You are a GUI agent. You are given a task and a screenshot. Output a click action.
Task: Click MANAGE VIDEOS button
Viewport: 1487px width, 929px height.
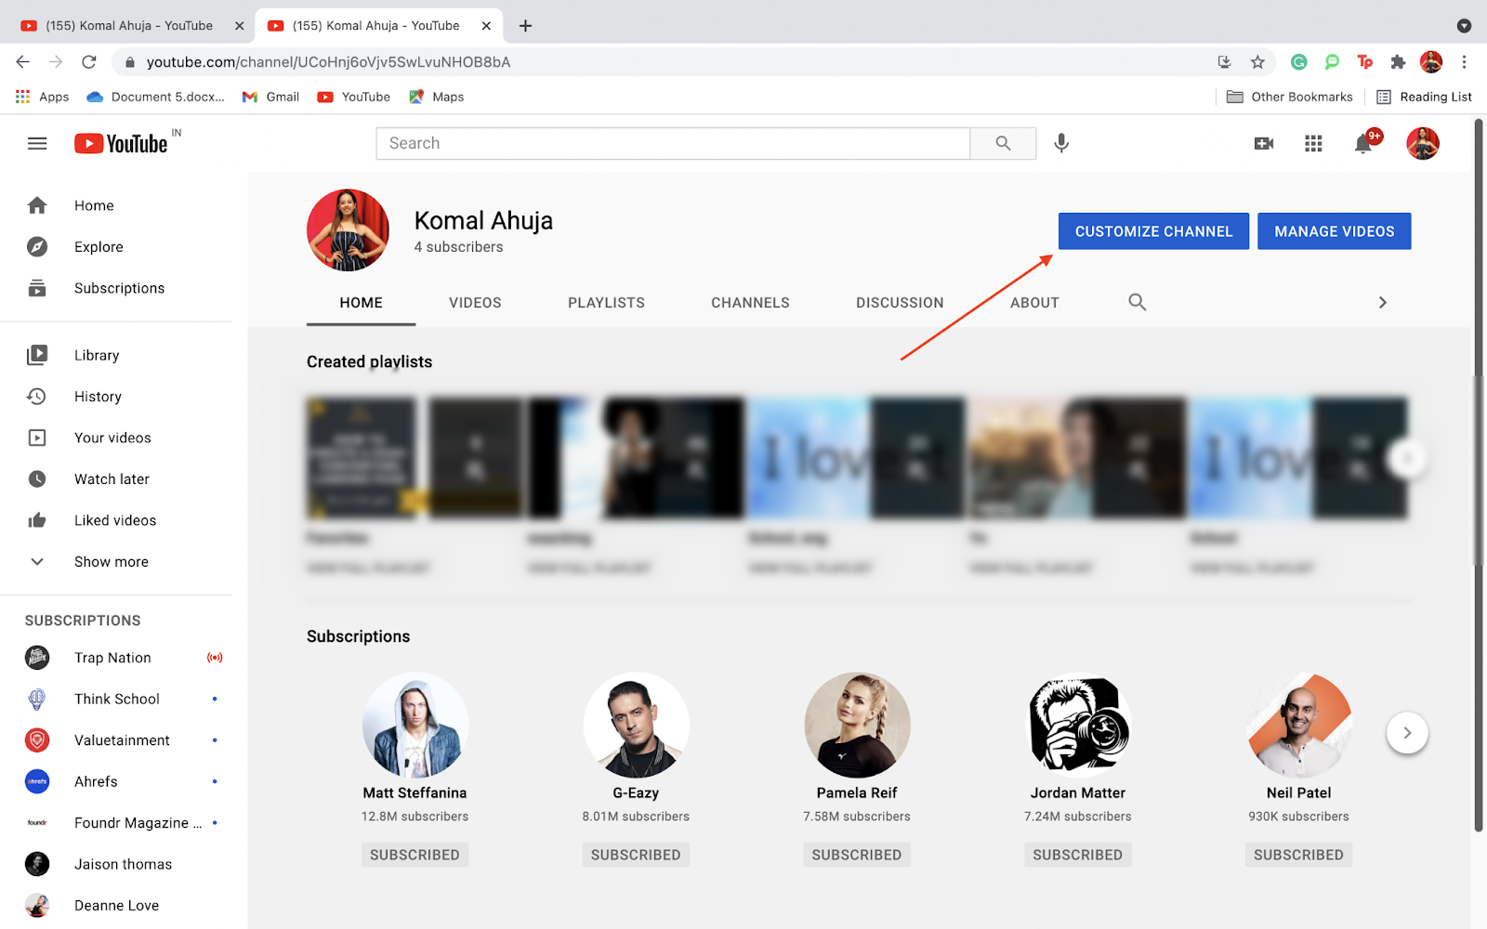coord(1334,231)
